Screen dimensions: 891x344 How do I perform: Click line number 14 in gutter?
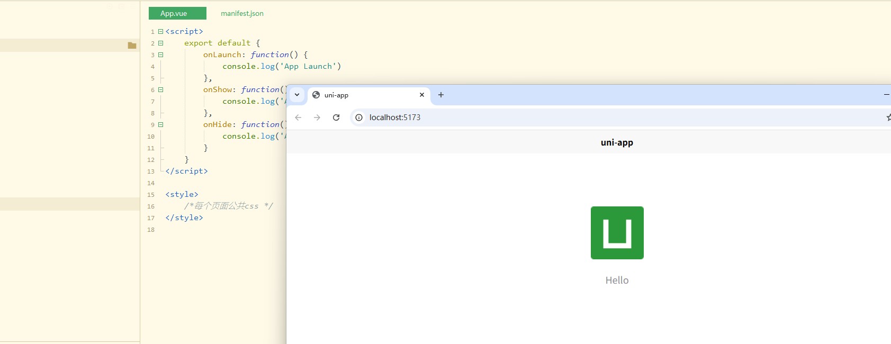point(151,183)
